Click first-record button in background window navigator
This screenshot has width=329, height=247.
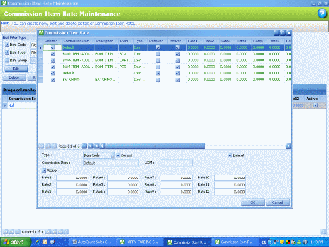click(x=5, y=232)
